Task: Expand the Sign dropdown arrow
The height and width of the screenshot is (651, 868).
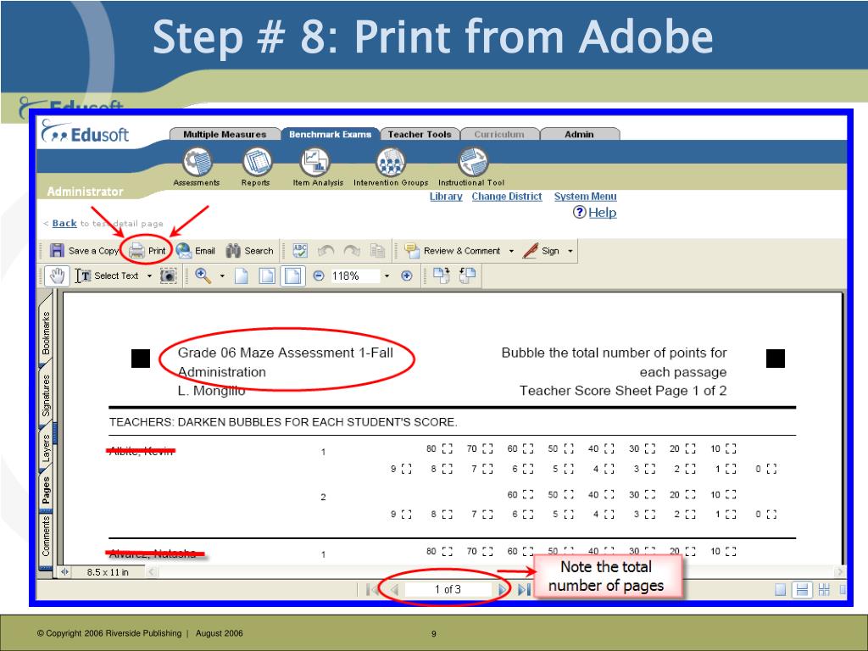Action: 570,251
